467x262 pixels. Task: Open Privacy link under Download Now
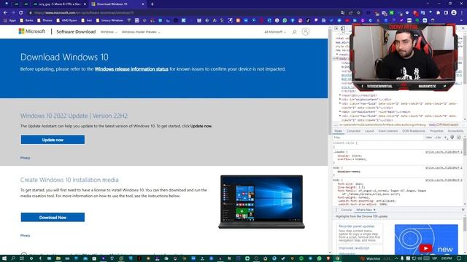click(x=25, y=235)
